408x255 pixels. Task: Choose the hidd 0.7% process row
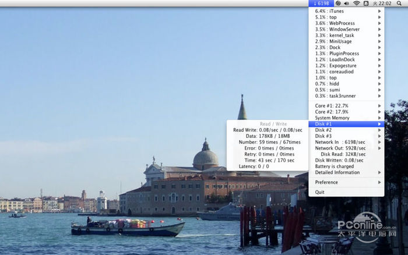(x=346, y=84)
